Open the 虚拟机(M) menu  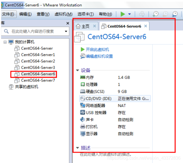tap(64, 14)
